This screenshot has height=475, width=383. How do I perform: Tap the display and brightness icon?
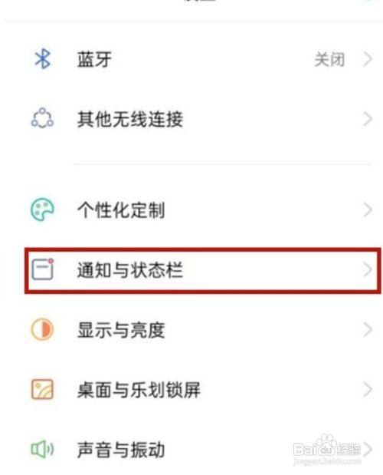coord(42,329)
